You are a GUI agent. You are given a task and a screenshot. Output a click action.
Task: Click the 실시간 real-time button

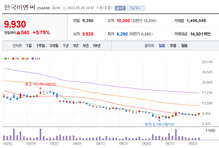pos(120,8)
